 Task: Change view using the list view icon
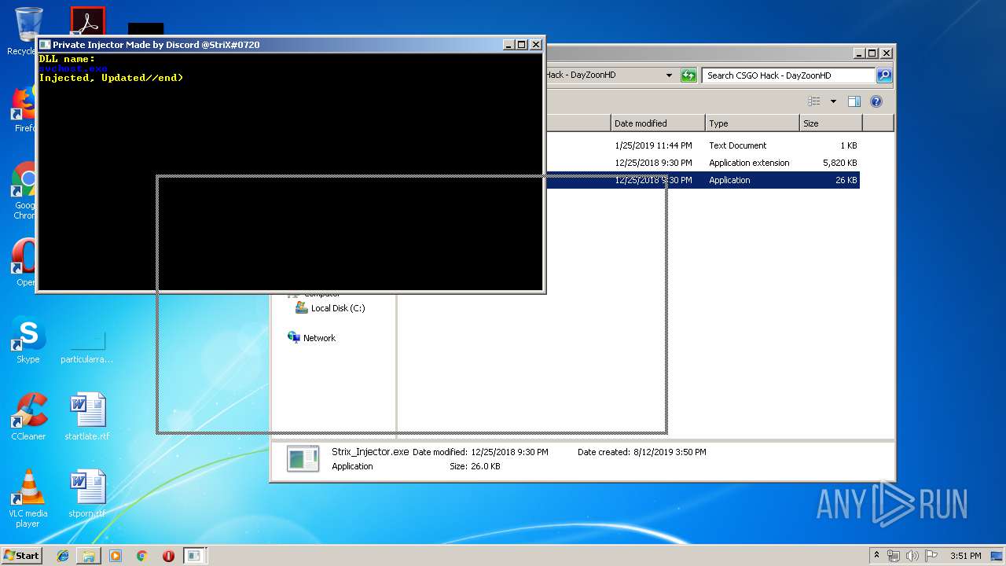814,101
